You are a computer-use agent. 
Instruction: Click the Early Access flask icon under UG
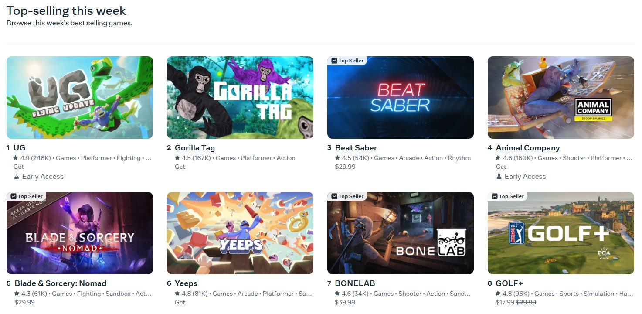(x=17, y=177)
